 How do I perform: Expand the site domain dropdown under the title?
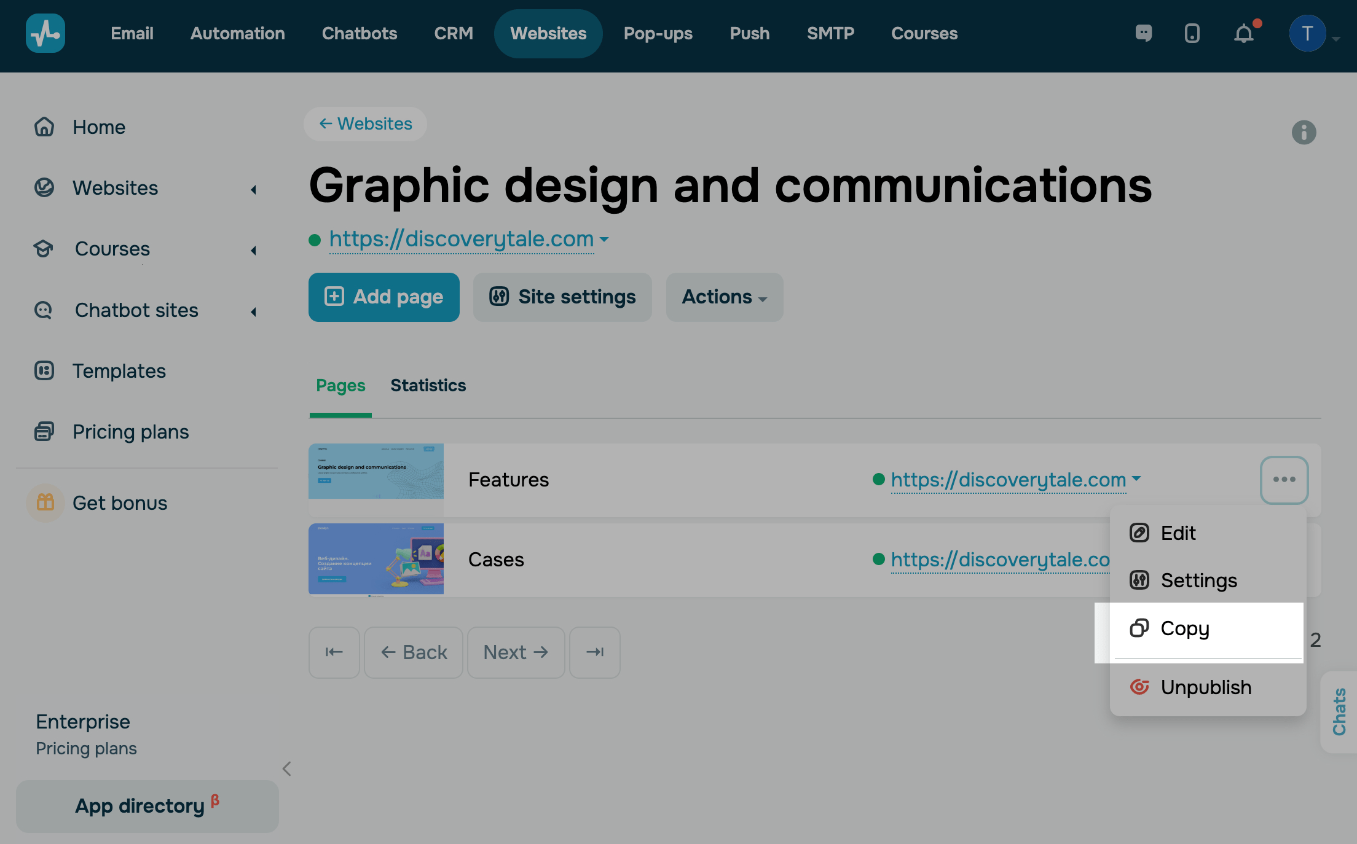(604, 239)
